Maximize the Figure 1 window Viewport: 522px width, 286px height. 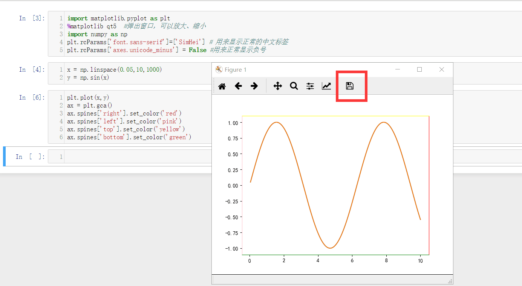click(419, 69)
